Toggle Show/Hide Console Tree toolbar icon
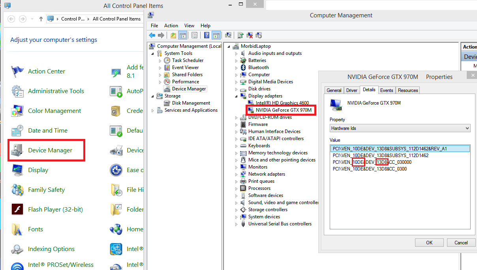The width and height of the screenshot is (477, 270). point(182,35)
